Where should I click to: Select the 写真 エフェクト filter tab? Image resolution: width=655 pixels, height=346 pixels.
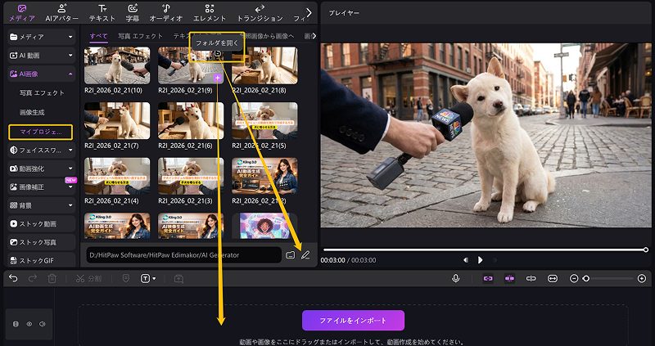[140, 36]
